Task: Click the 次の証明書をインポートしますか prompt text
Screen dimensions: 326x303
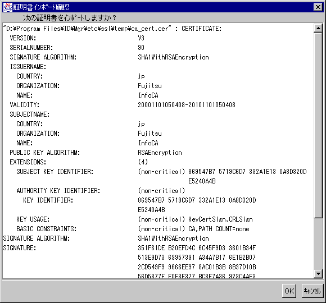Action: (x=70, y=18)
